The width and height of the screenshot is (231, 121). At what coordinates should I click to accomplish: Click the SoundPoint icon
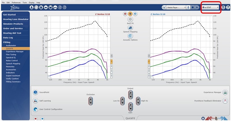[35, 92]
